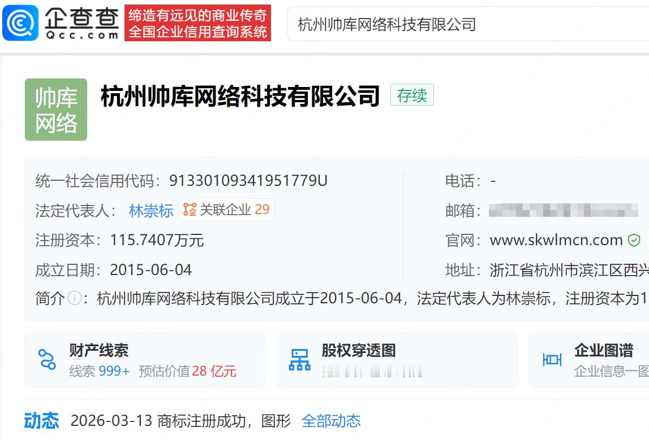Focus the company name search field
This screenshot has height=440, width=649.
[468, 24]
